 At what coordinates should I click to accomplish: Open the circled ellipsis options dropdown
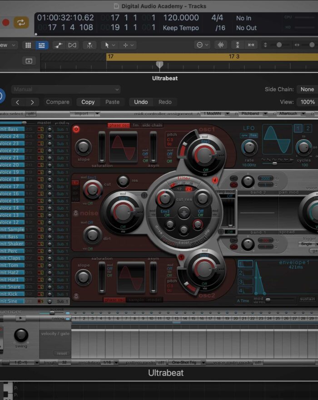[203, 45]
